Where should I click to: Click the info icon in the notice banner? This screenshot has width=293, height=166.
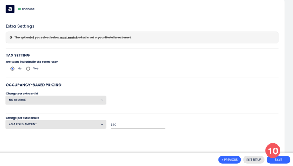coord(11,38)
